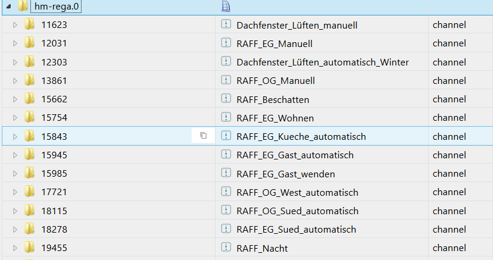Screen dimensions: 493x260
Task: Expand the 18278 tree node
Action: (15, 229)
